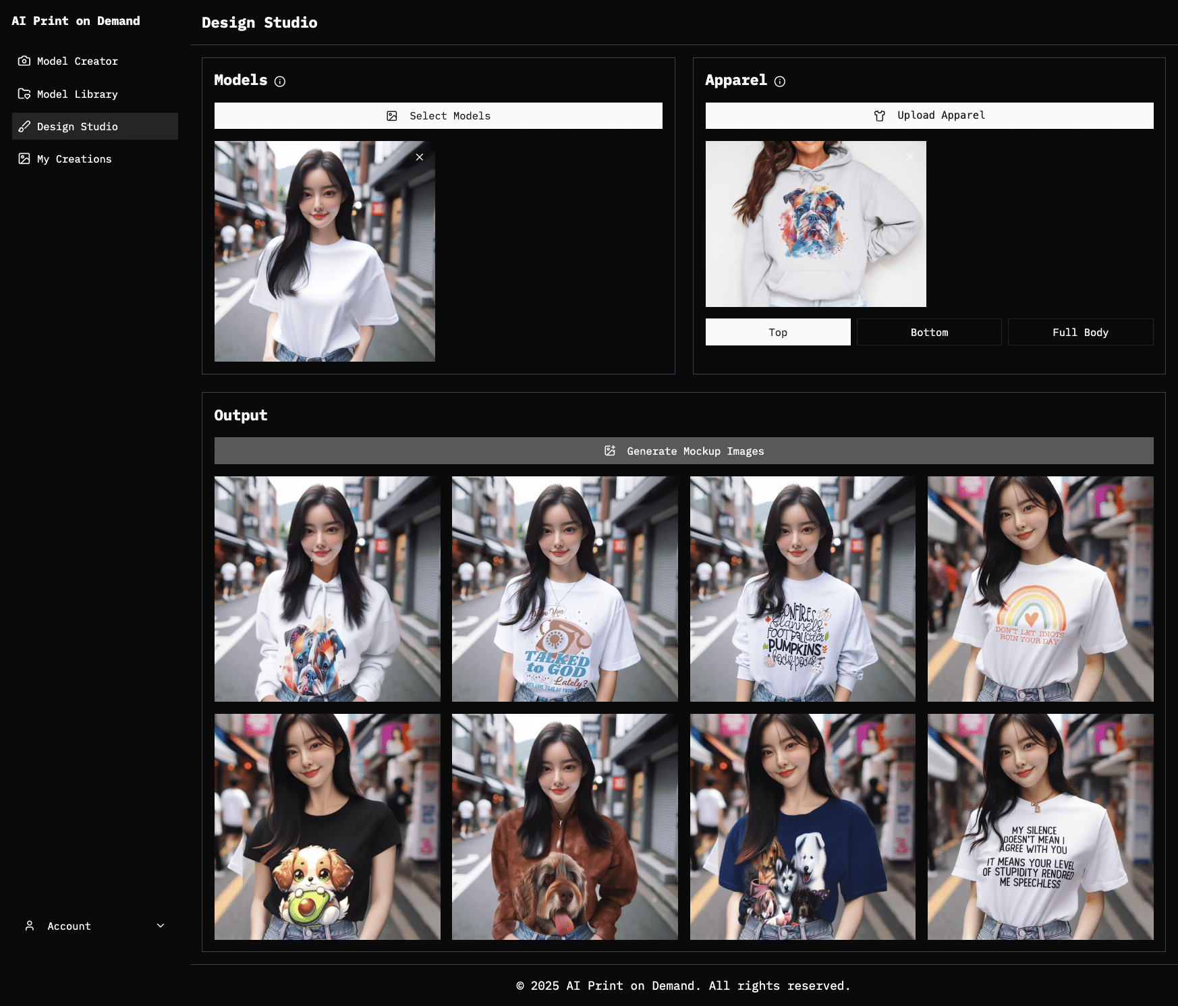1178x1006 pixels.
Task: Click the Apparel info icon
Action: 780,82
